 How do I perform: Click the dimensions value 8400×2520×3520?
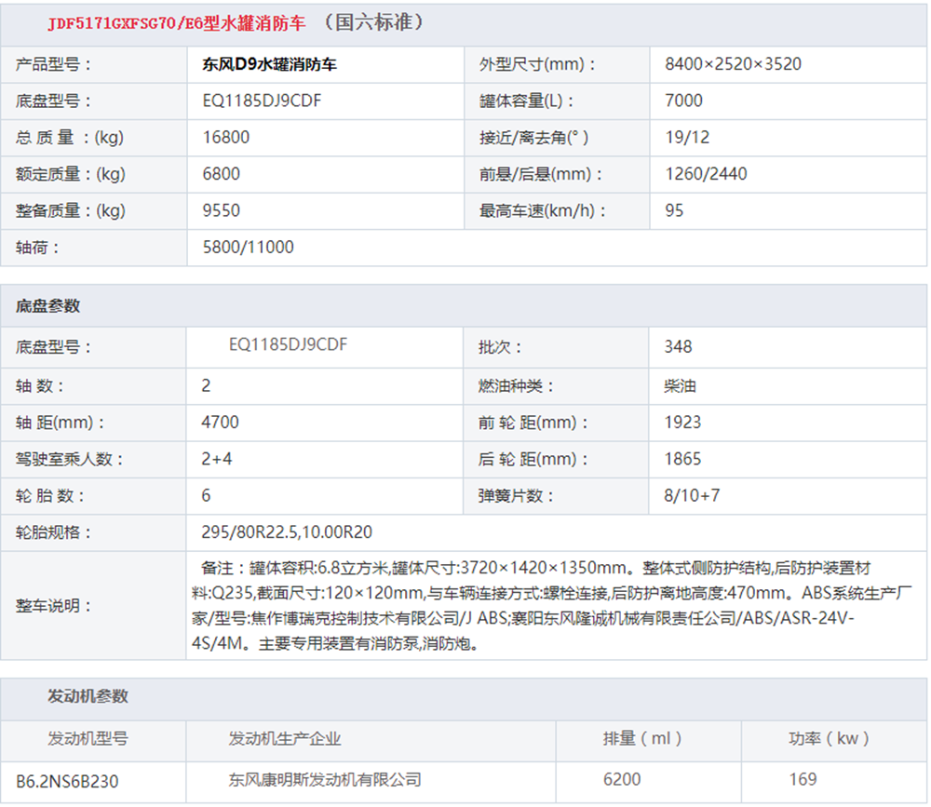click(734, 64)
